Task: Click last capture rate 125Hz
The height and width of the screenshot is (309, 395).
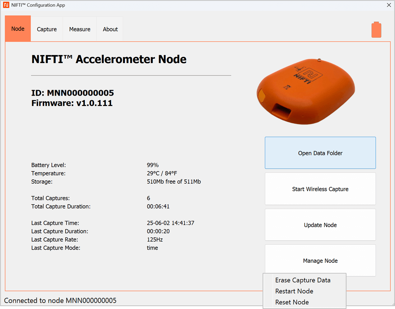Action: pyautogui.click(x=155, y=240)
